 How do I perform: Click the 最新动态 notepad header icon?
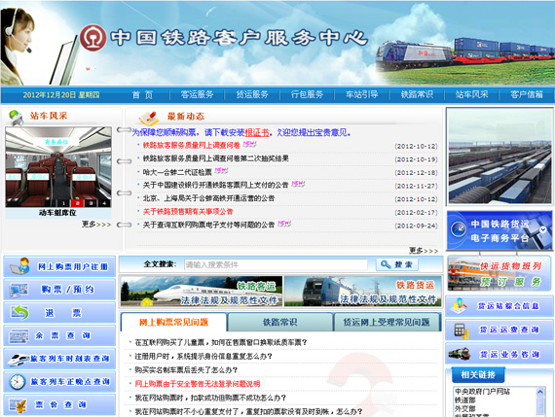(148, 118)
